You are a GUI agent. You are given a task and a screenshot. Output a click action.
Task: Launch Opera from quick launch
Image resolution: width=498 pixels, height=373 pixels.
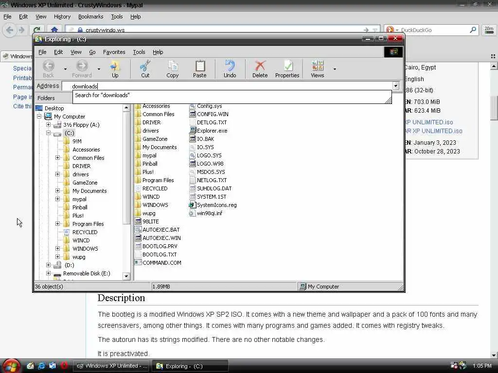pyautogui.click(x=64, y=366)
